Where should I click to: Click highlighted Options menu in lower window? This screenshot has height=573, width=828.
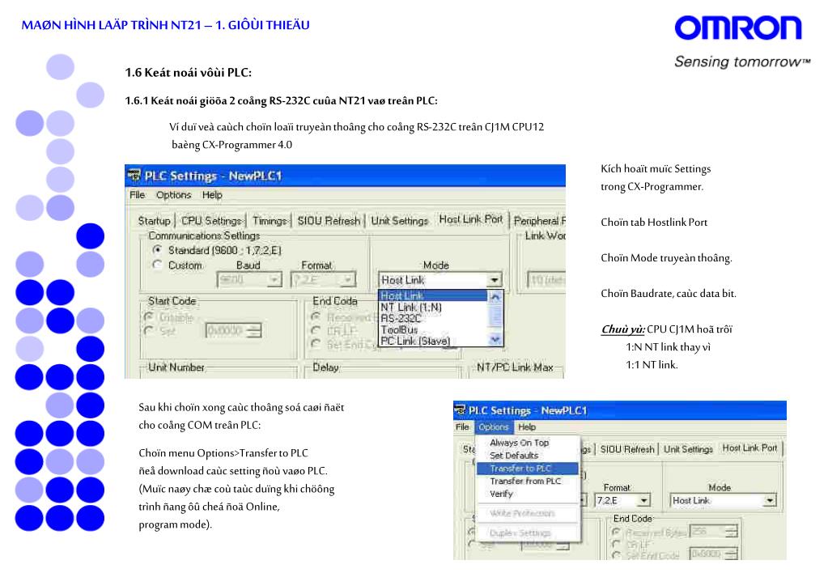[x=493, y=427]
